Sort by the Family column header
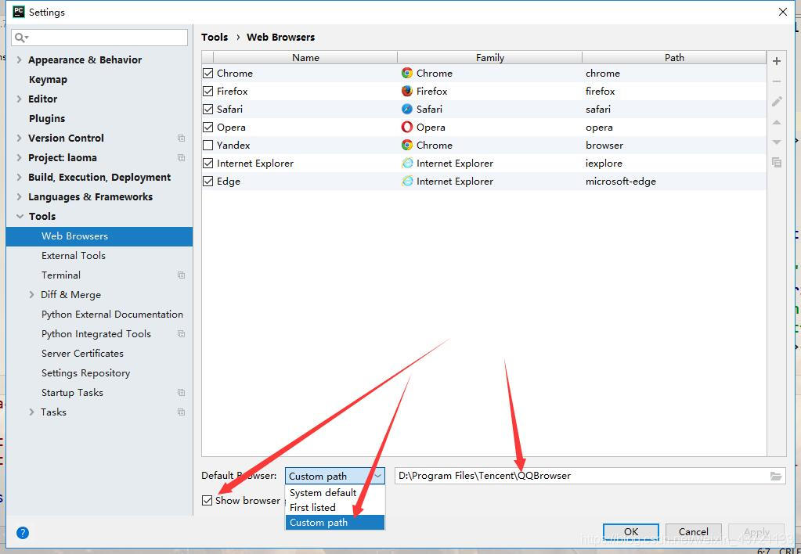801x554 pixels. [490, 57]
